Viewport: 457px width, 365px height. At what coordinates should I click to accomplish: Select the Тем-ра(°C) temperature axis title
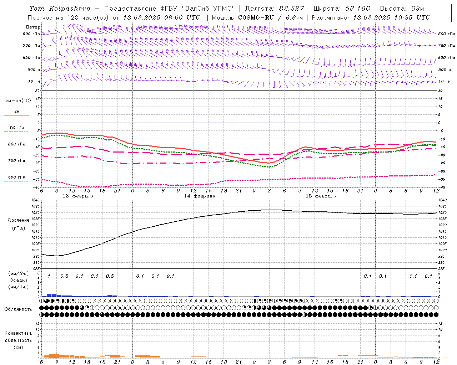tap(17, 101)
